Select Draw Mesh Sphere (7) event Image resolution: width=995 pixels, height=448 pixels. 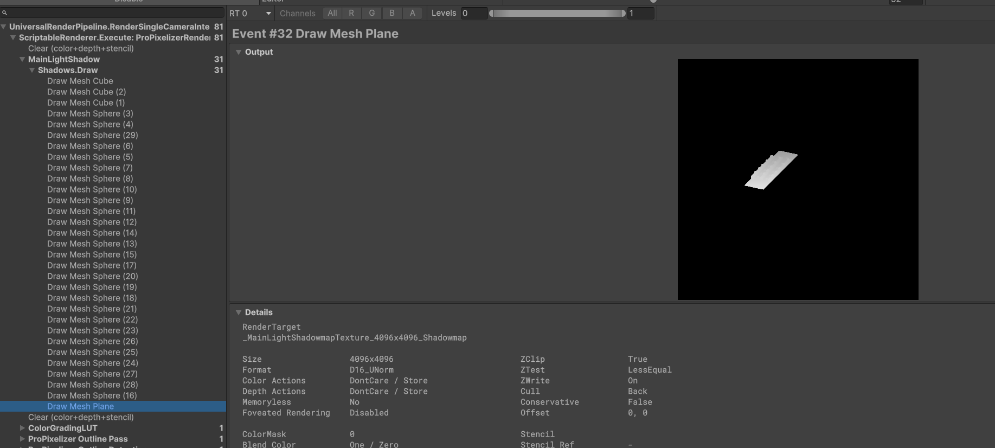point(90,168)
